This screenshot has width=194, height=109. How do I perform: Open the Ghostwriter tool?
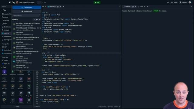point(5,72)
